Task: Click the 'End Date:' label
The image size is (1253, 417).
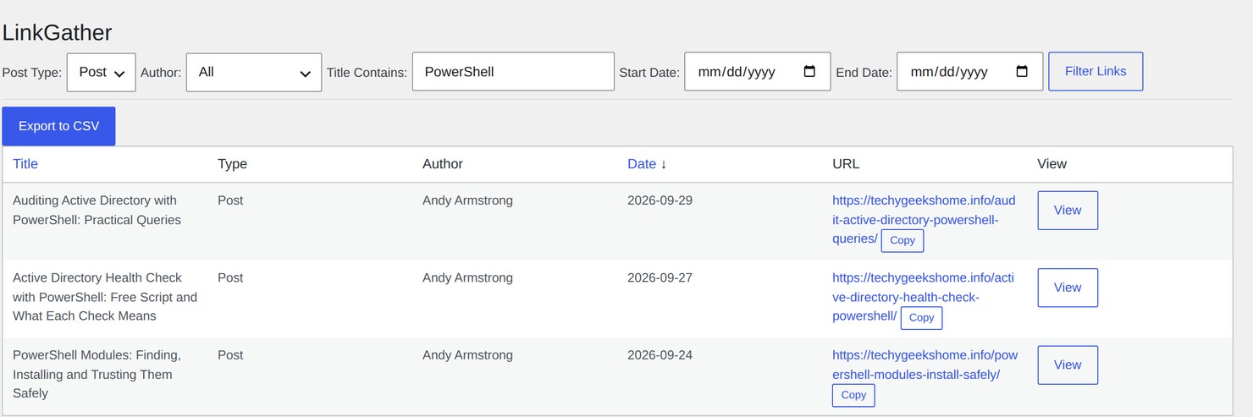Action: [x=864, y=73]
